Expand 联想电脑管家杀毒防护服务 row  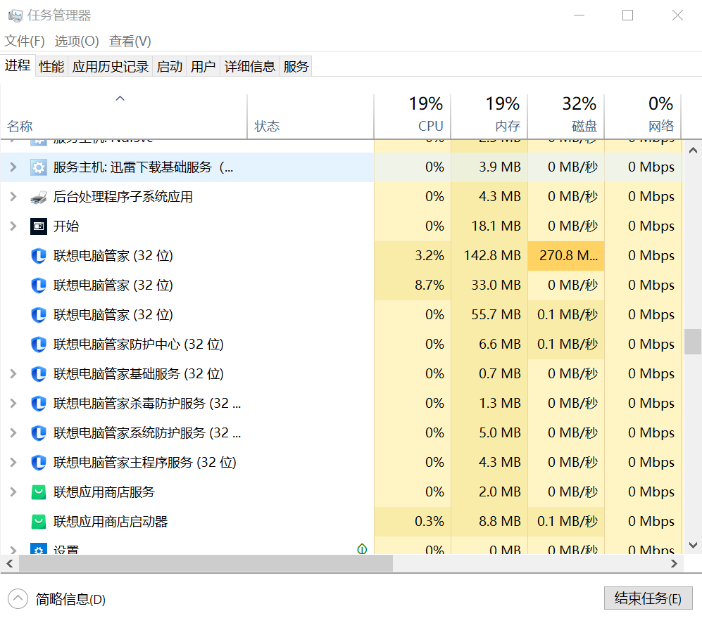[13, 404]
